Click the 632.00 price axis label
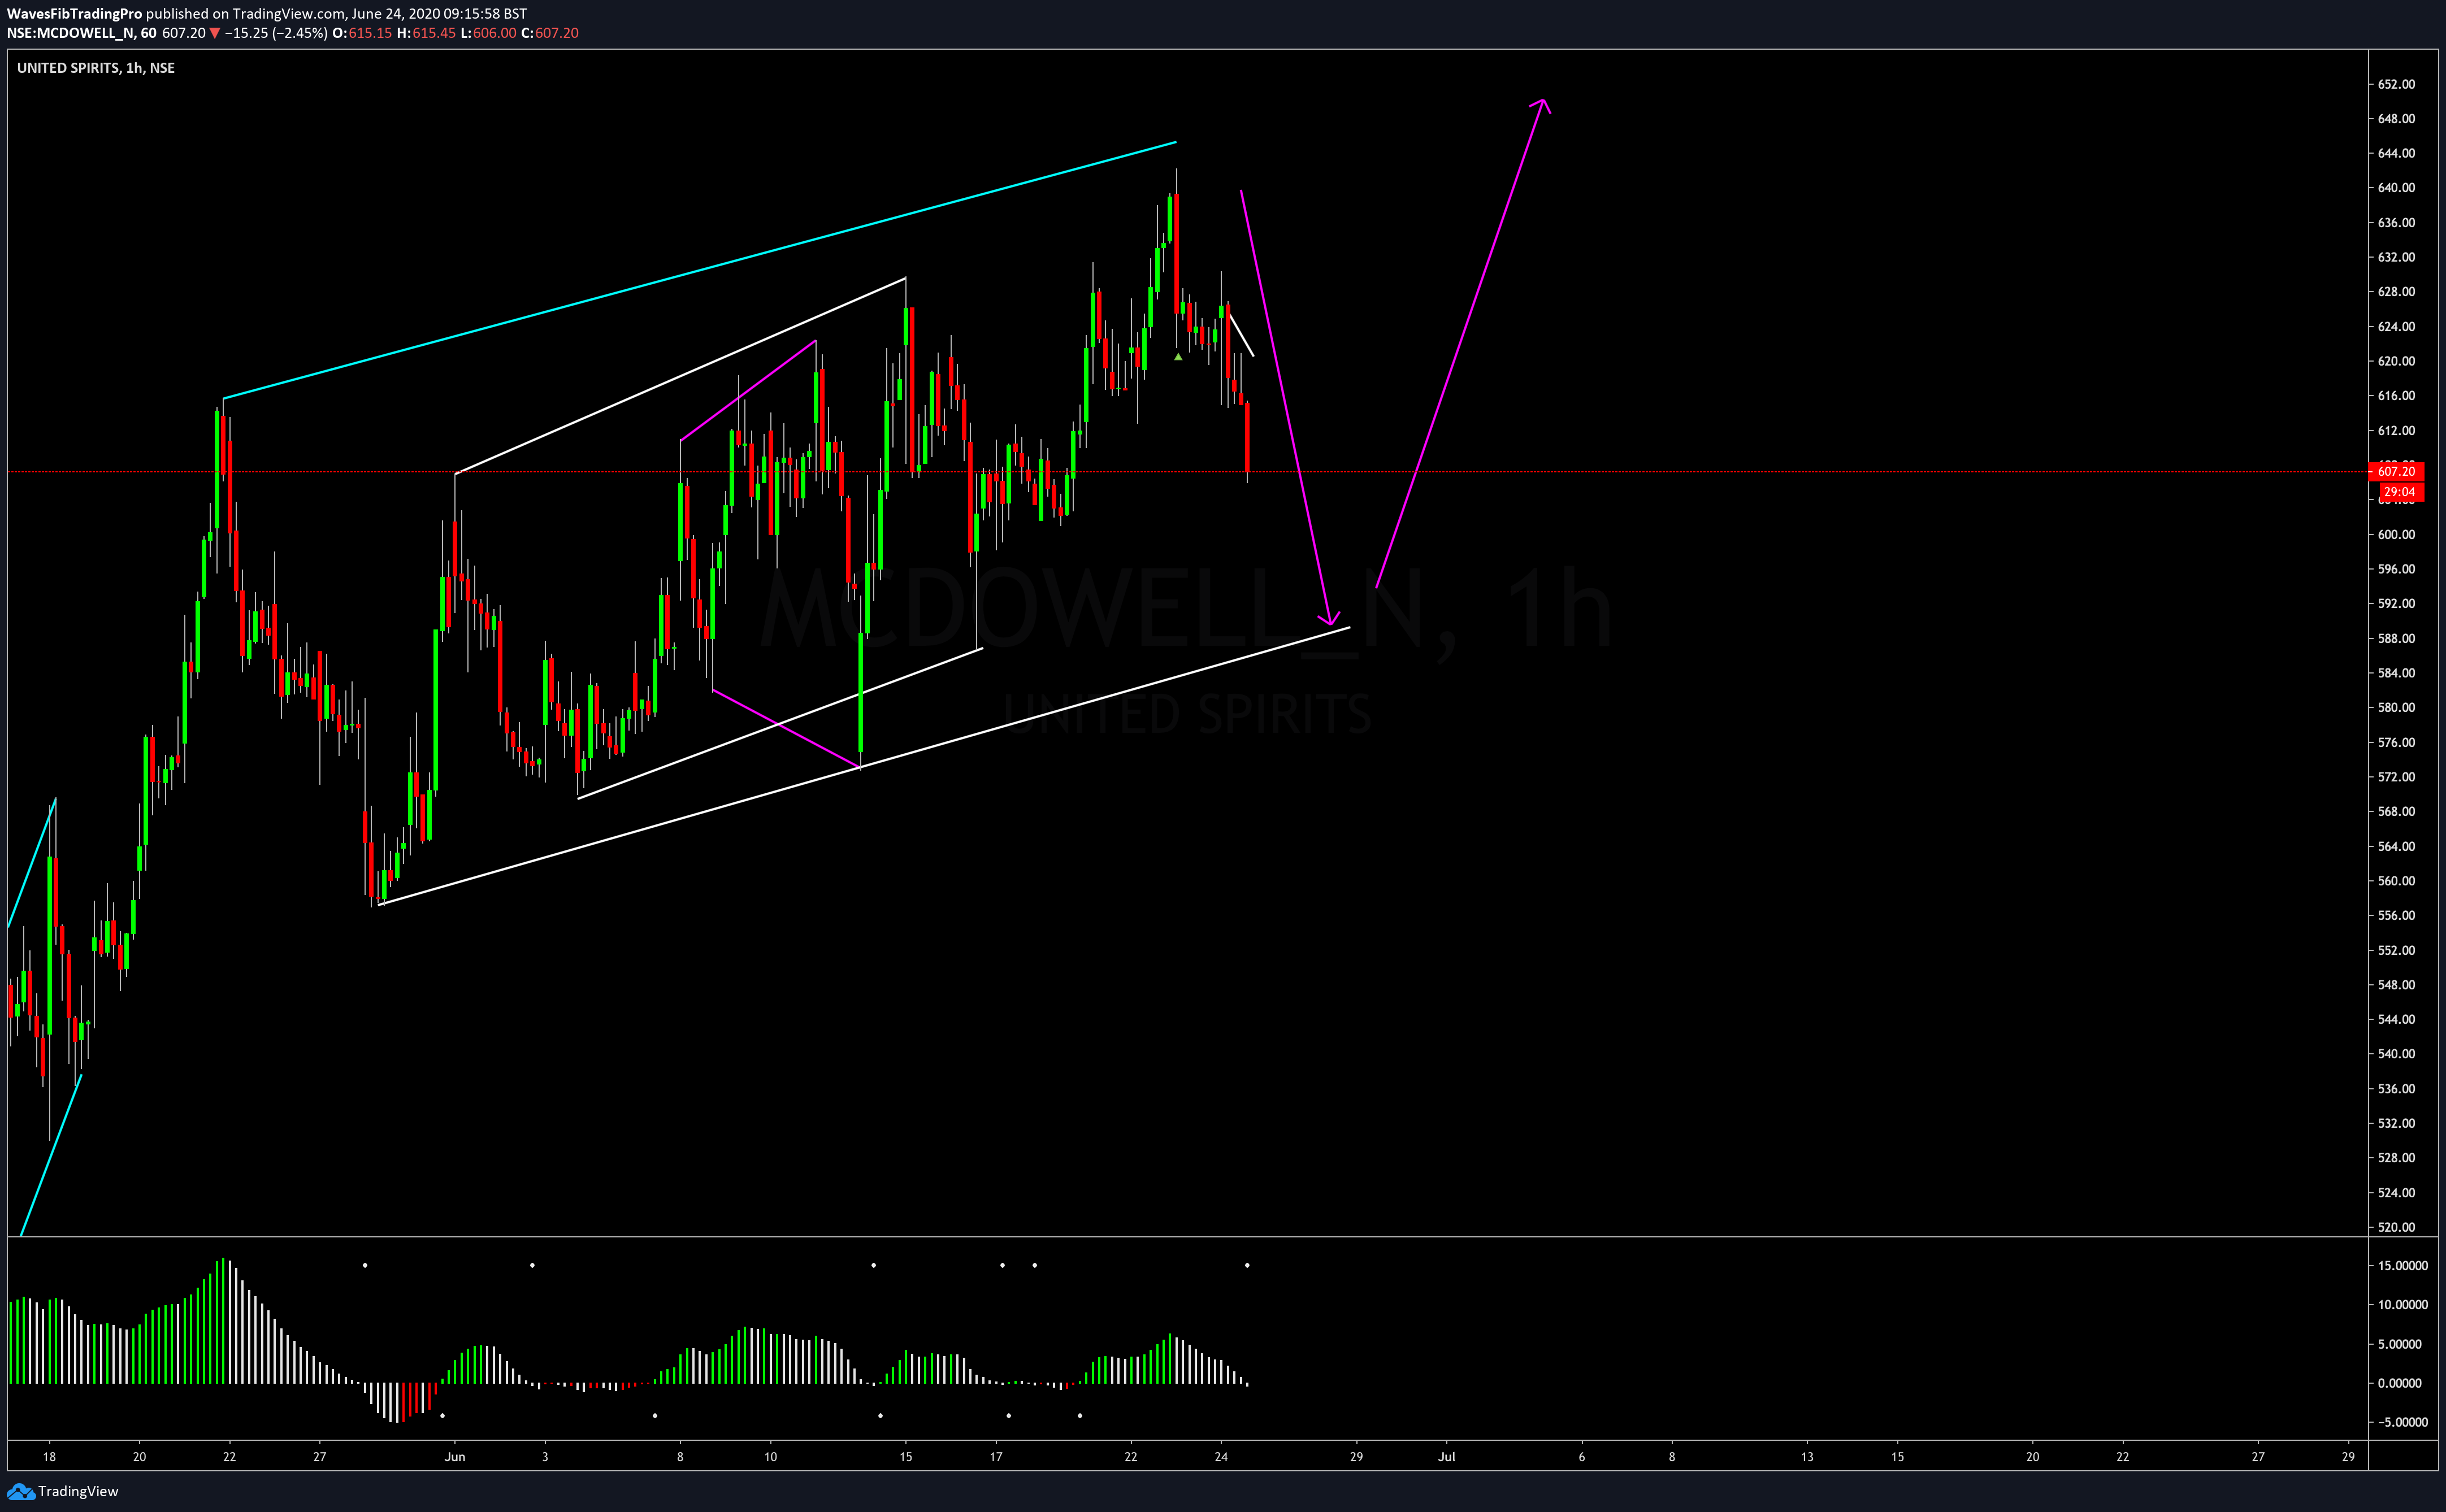The height and width of the screenshot is (1512, 2446). click(2396, 257)
